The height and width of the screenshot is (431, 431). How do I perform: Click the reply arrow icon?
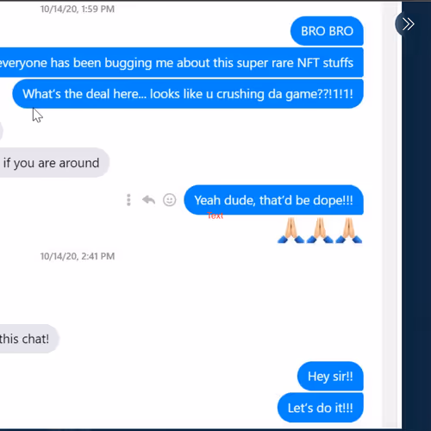tap(148, 200)
